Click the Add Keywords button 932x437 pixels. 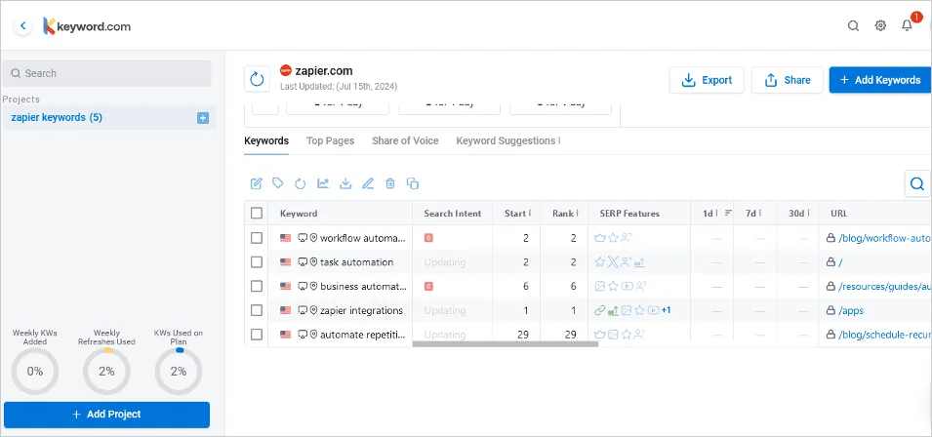[x=880, y=80]
